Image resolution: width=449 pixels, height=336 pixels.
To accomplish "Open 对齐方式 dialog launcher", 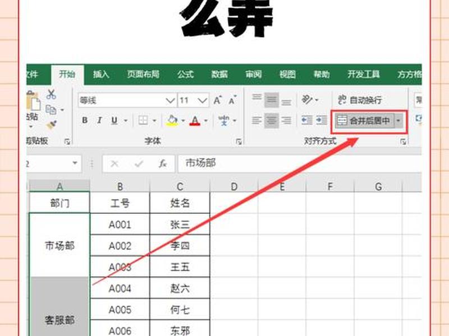I will coord(403,142).
